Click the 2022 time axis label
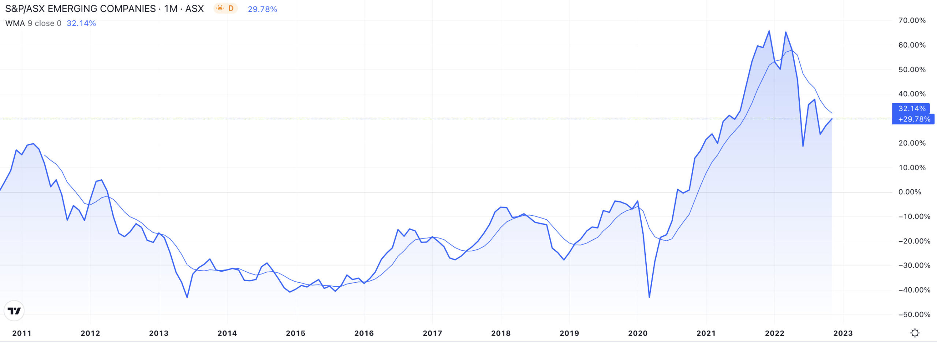The image size is (937, 343). click(775, 333)
